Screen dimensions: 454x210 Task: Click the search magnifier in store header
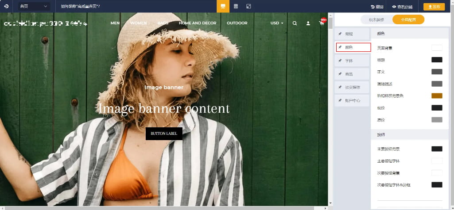pos(295,23)
